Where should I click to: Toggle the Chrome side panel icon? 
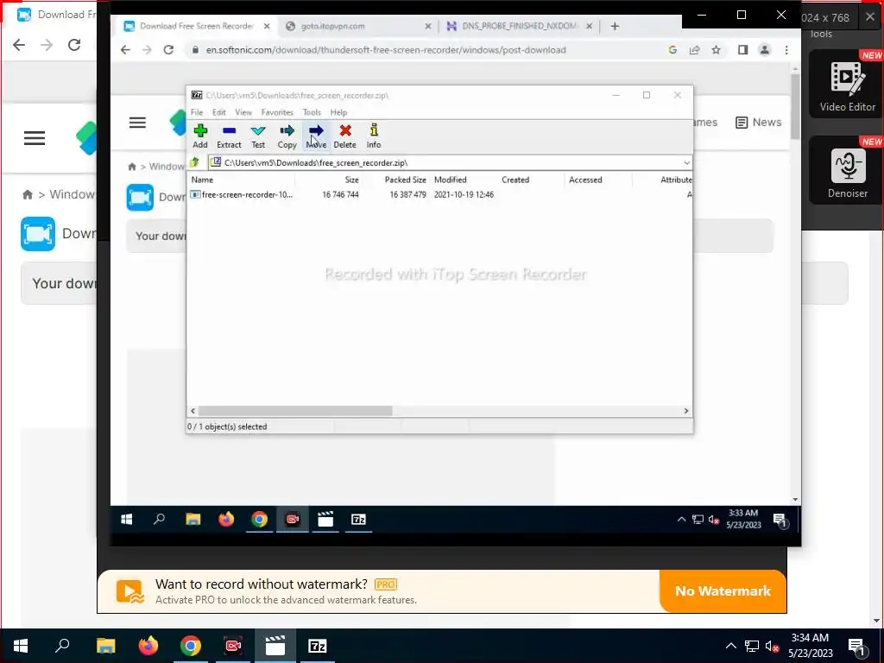(743, 49)
